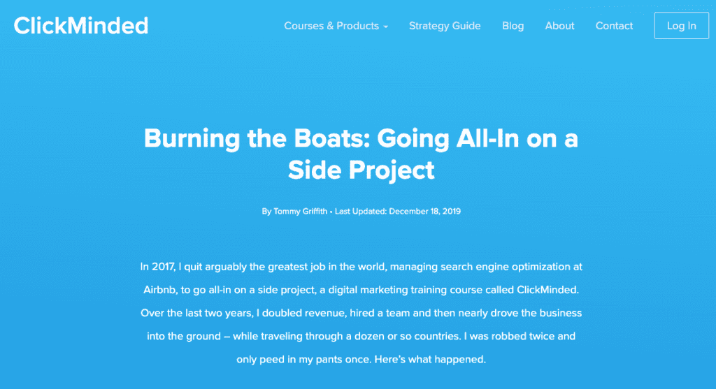Open the Courses & Products menu

coord(336,26)
